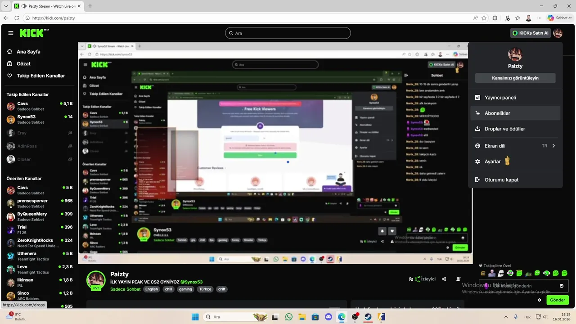Click in the Ara search field on Kick

(288, 33)
